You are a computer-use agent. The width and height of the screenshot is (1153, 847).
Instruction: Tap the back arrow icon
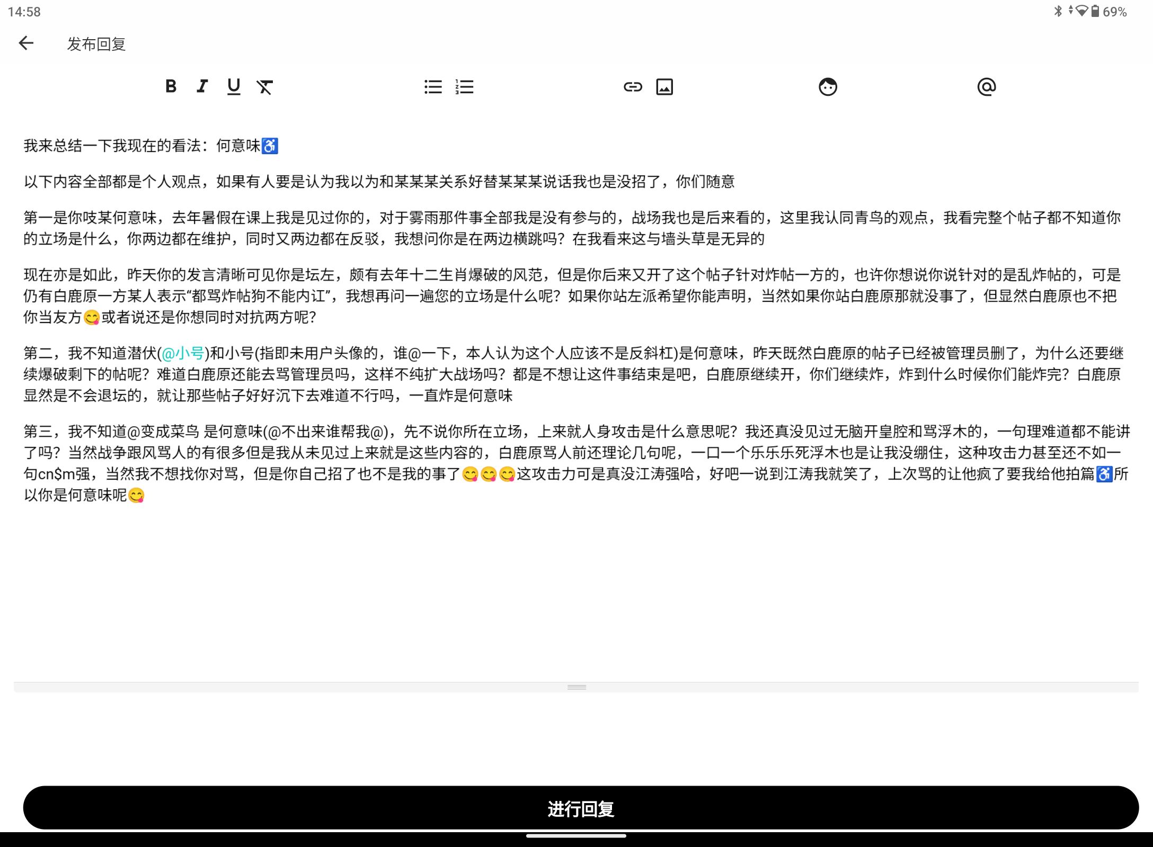coord(26,43)
